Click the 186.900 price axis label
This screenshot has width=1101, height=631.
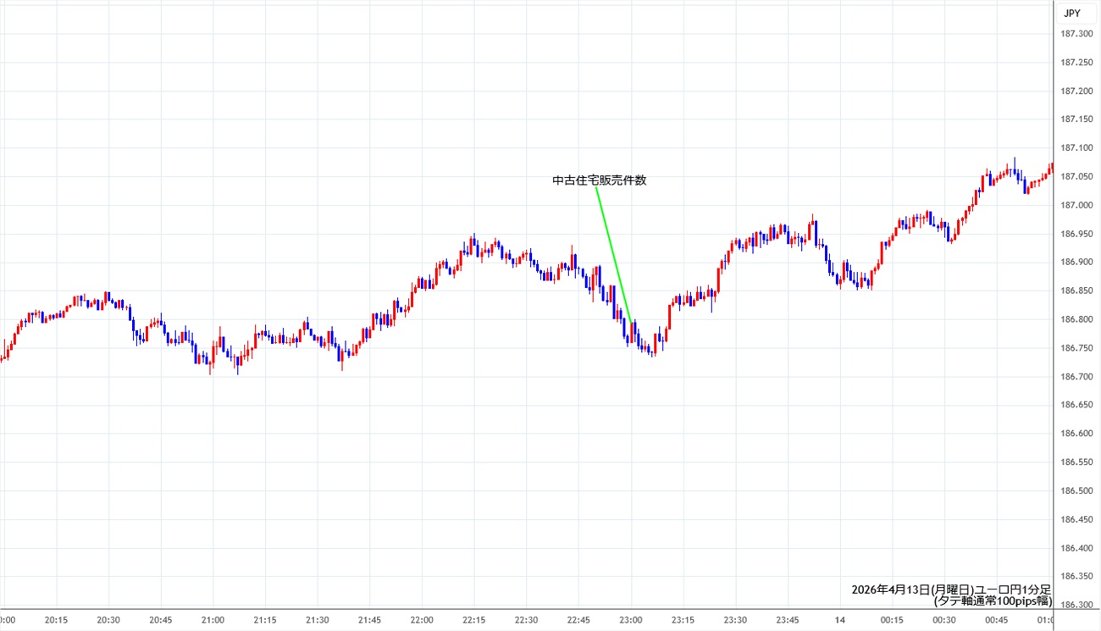coord(1076,263)
